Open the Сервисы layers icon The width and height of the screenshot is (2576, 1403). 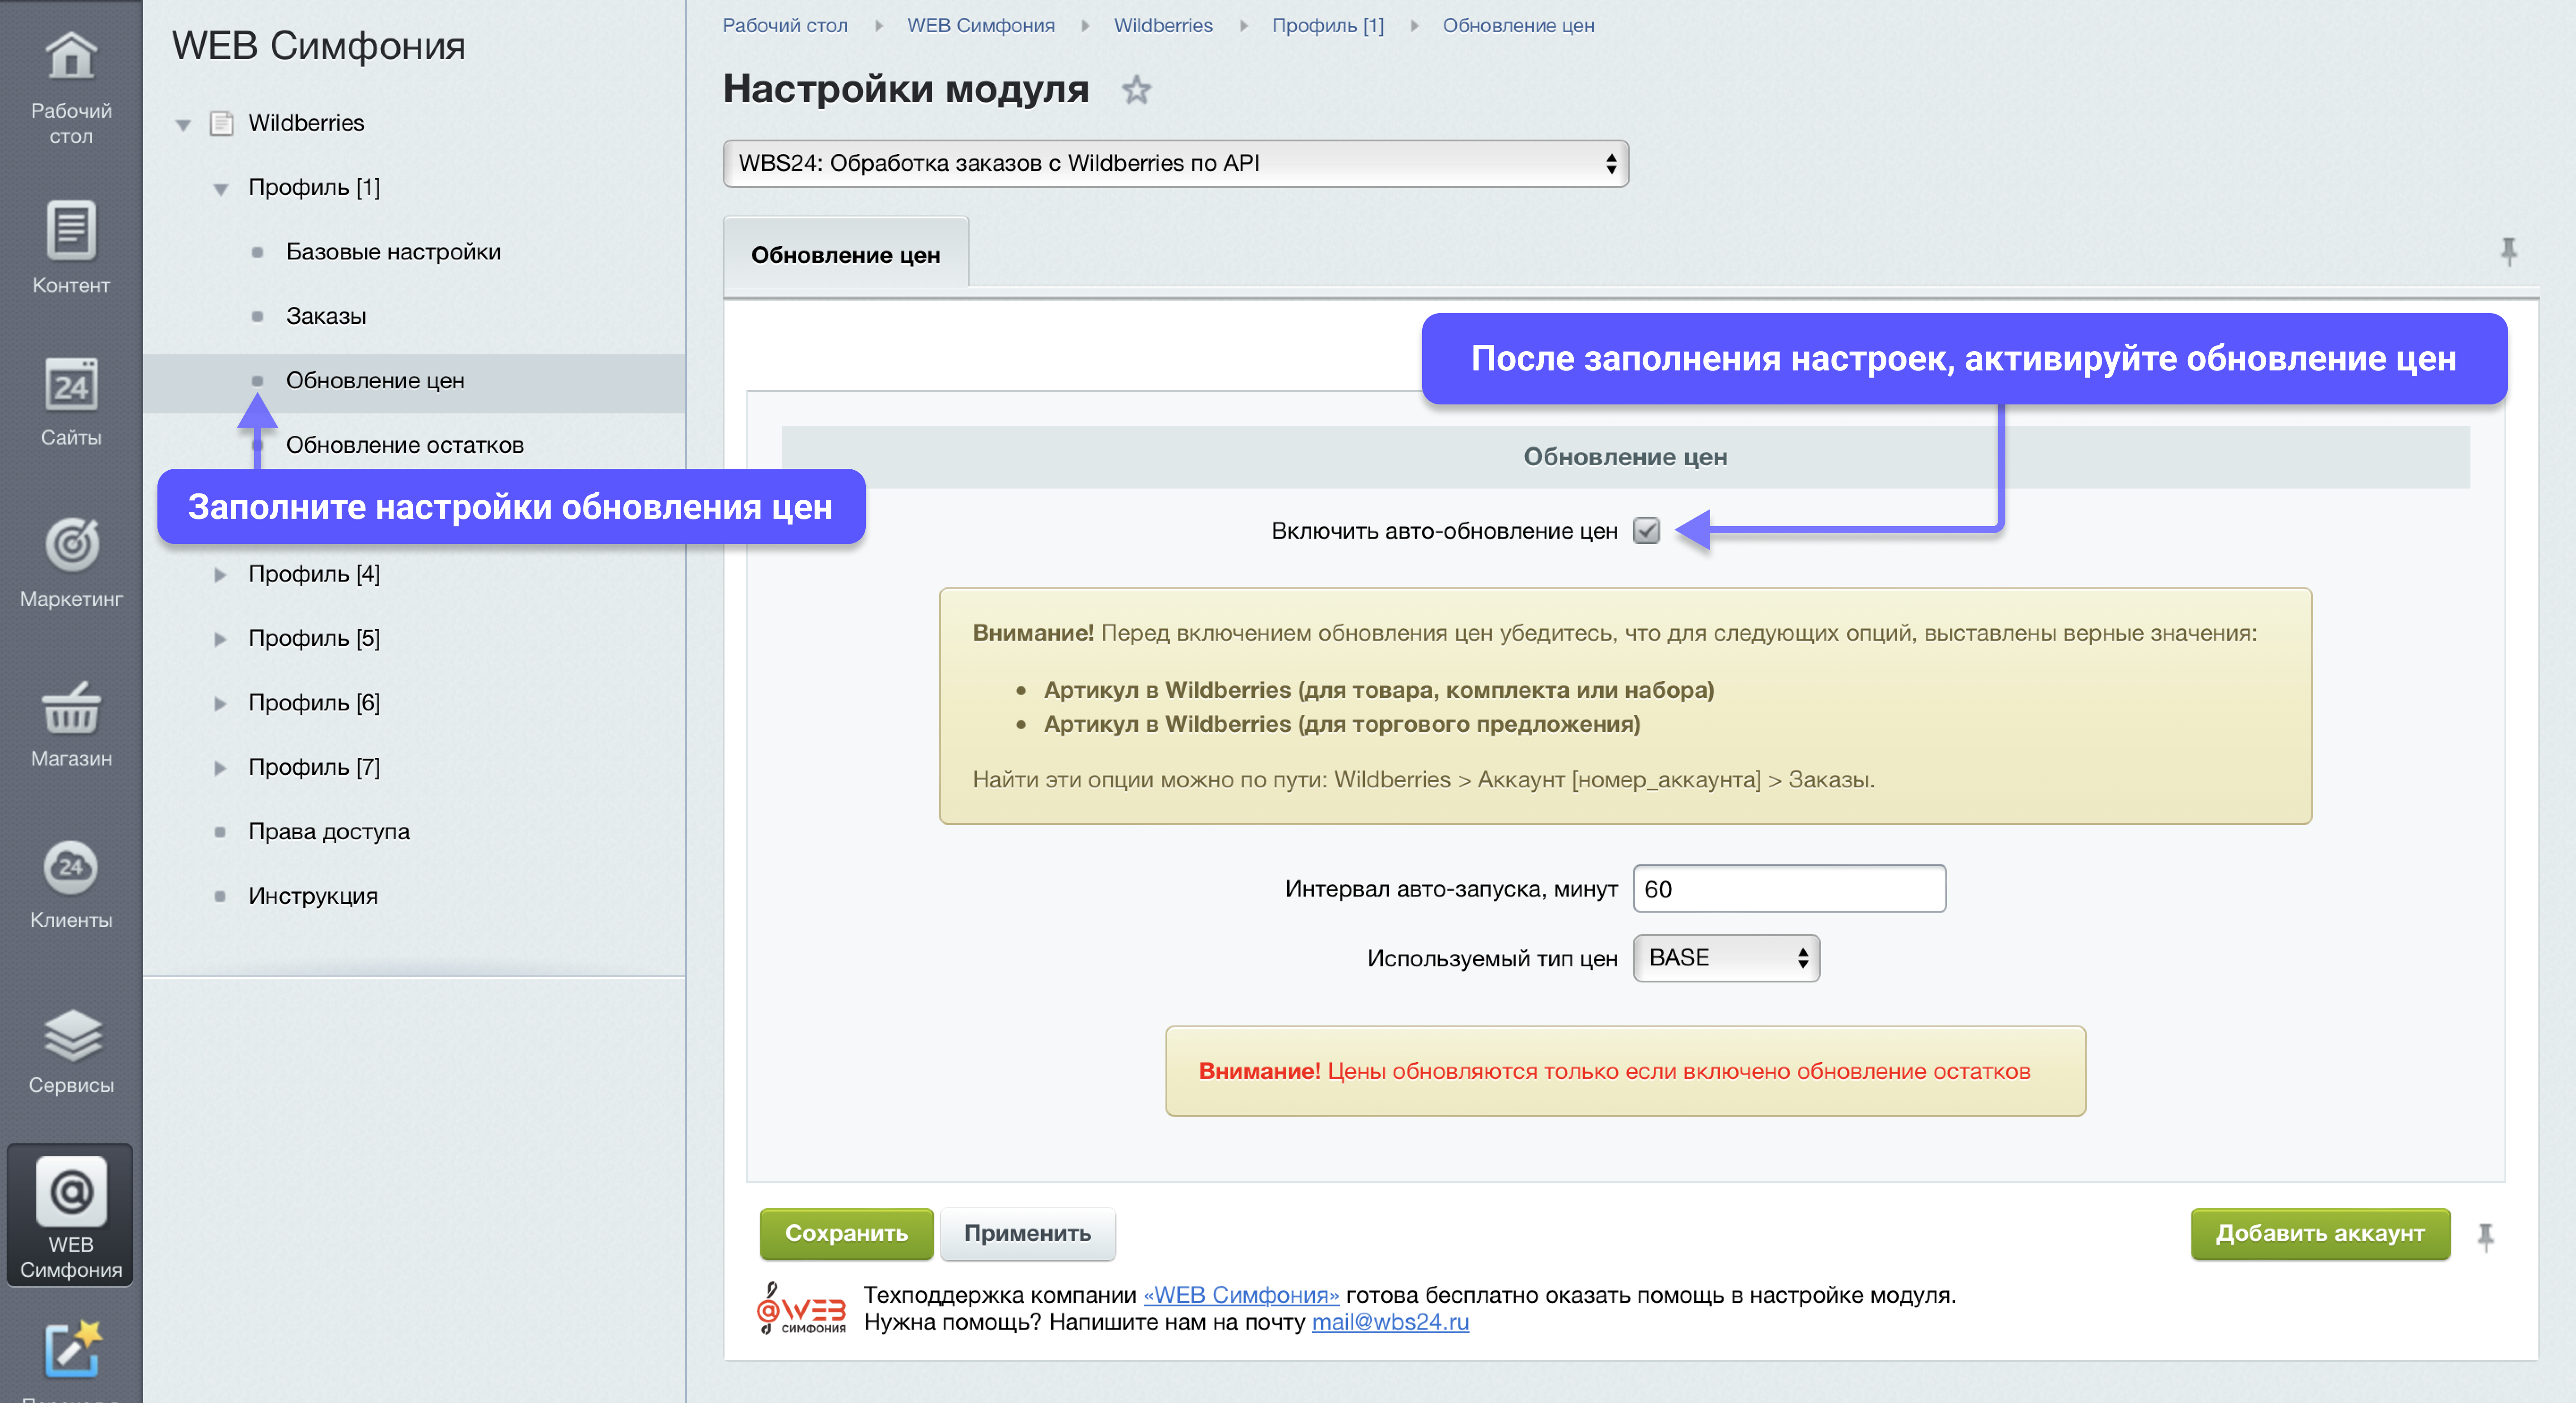tap(70, 1035)
